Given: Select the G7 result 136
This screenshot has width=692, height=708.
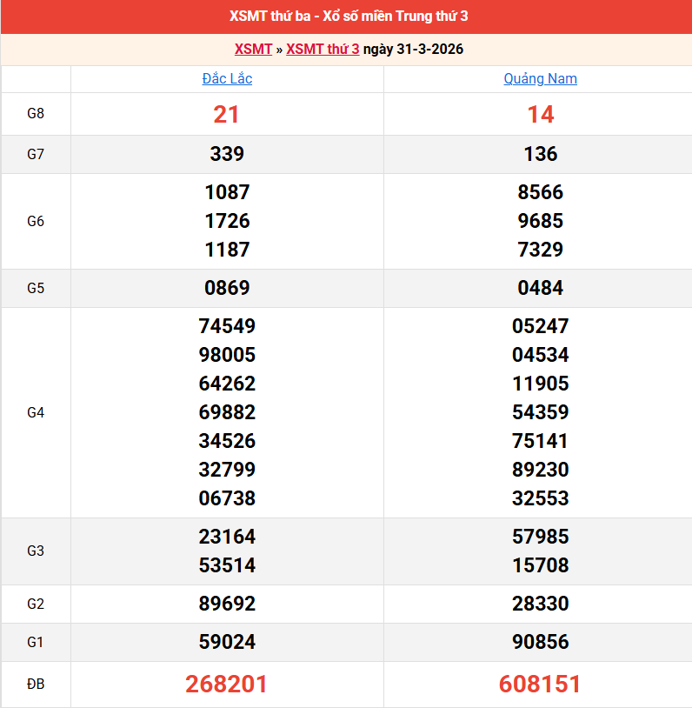Looking at the screenshot, I should [540, 154].
